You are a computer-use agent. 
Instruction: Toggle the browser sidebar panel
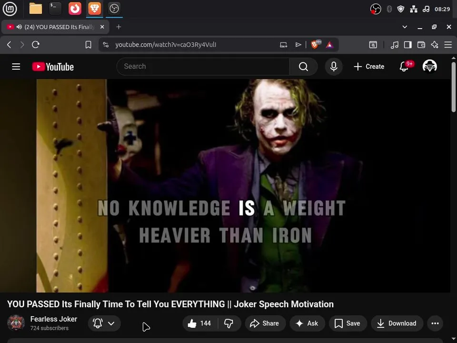(408, 45)
